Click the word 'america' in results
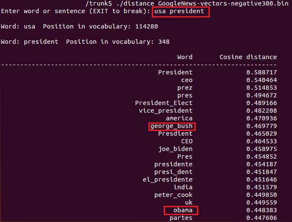The image size is (292, 222). 179,118
